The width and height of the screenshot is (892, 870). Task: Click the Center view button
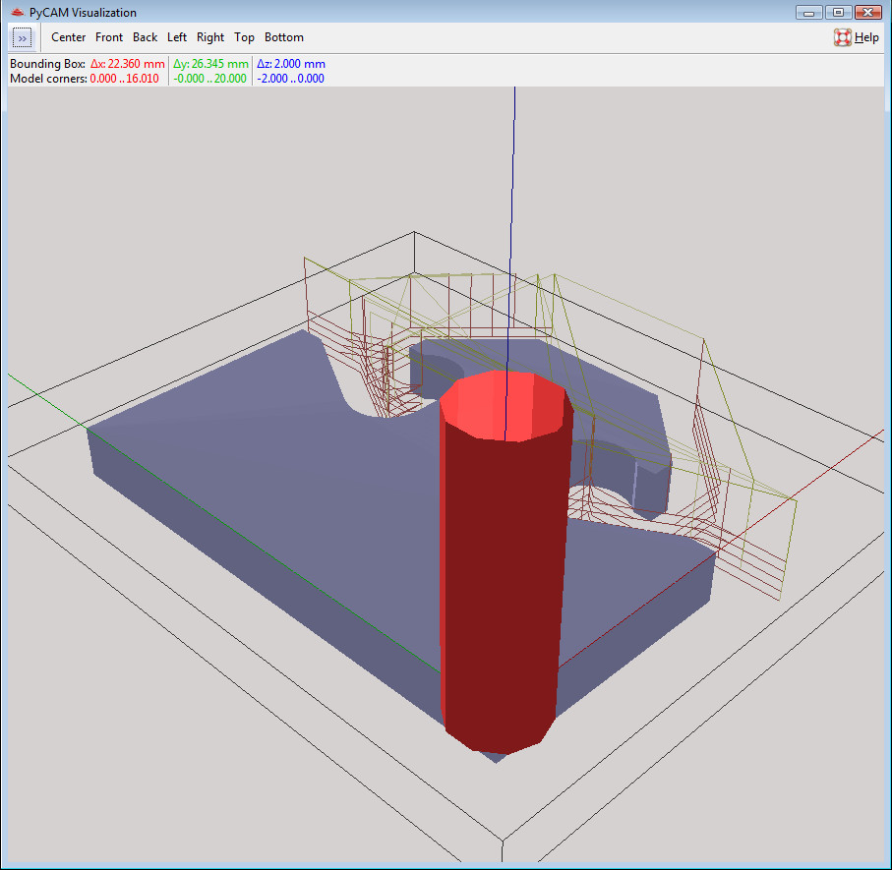click(69, 37)
